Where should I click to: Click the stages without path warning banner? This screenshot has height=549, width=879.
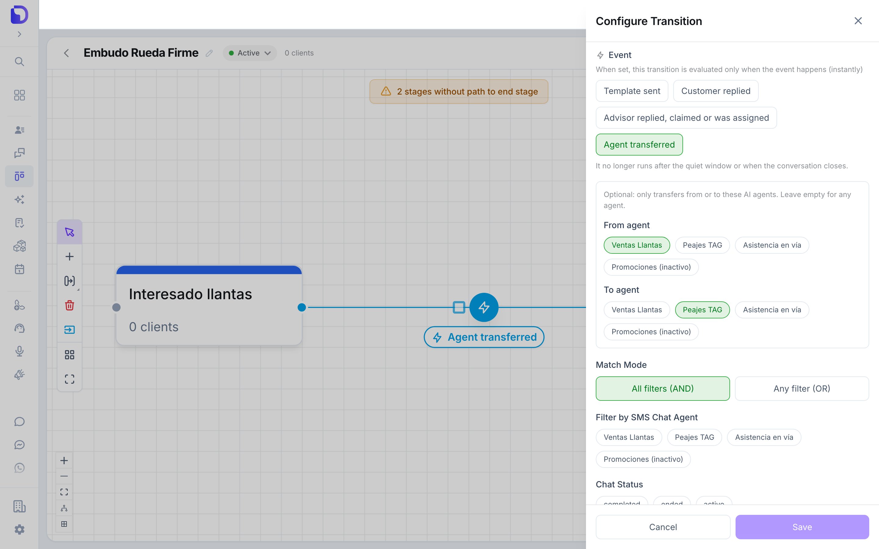459,91
